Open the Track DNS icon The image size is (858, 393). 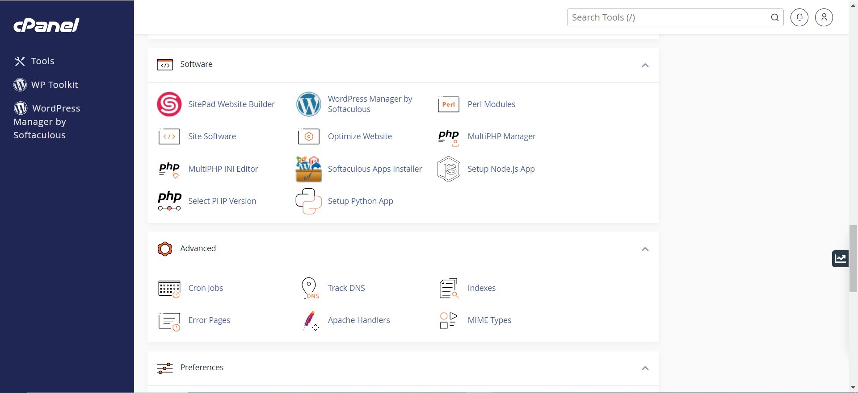pyautogui.click(x=309, y=288)
